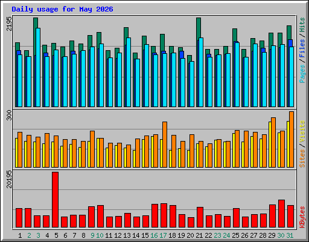
Task: Click the cyan Pages bar for day 25
Action: [237, 74]
